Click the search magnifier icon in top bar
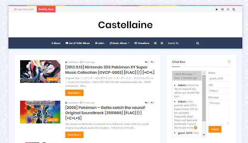This screenshot has height=143, width=248. 234,9
